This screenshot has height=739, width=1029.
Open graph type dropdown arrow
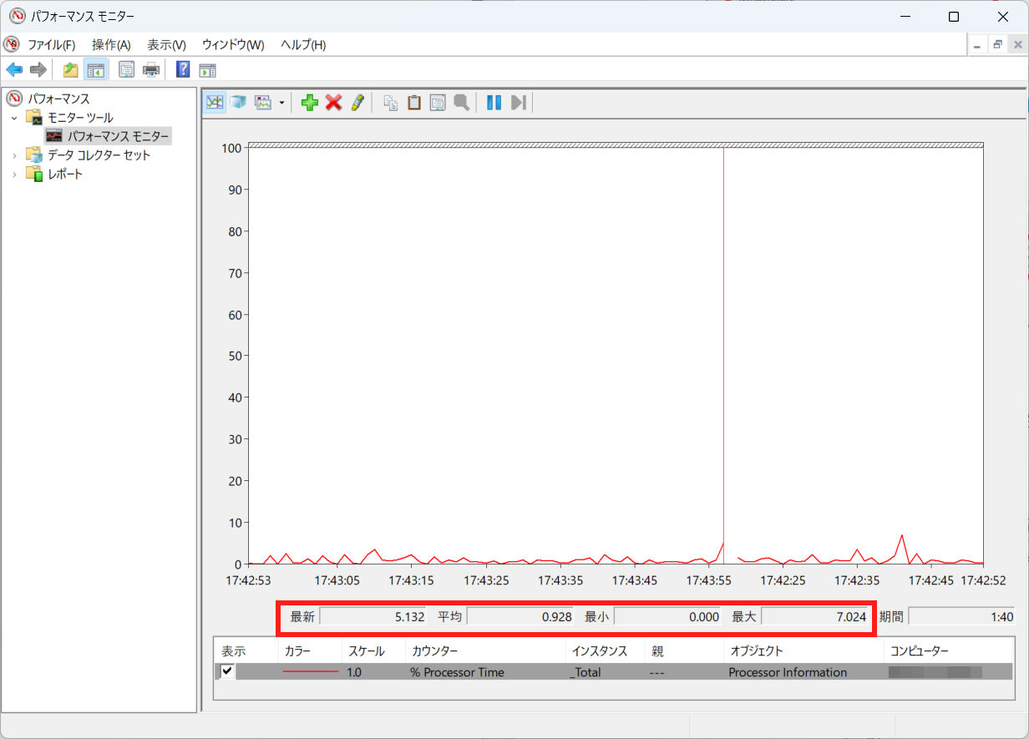tap(281, 103)
